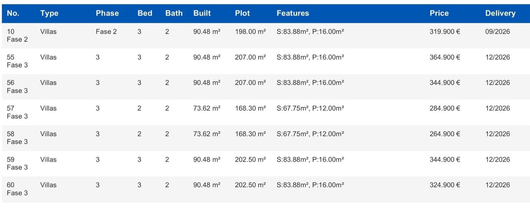The height and width of the screenshot is (208, 530).
Task: Select the 264.900 € price cell
Action: click(445, 134)
